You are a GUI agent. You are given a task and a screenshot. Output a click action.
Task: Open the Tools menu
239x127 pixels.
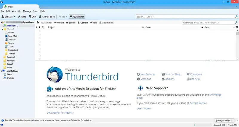point(36,11)
